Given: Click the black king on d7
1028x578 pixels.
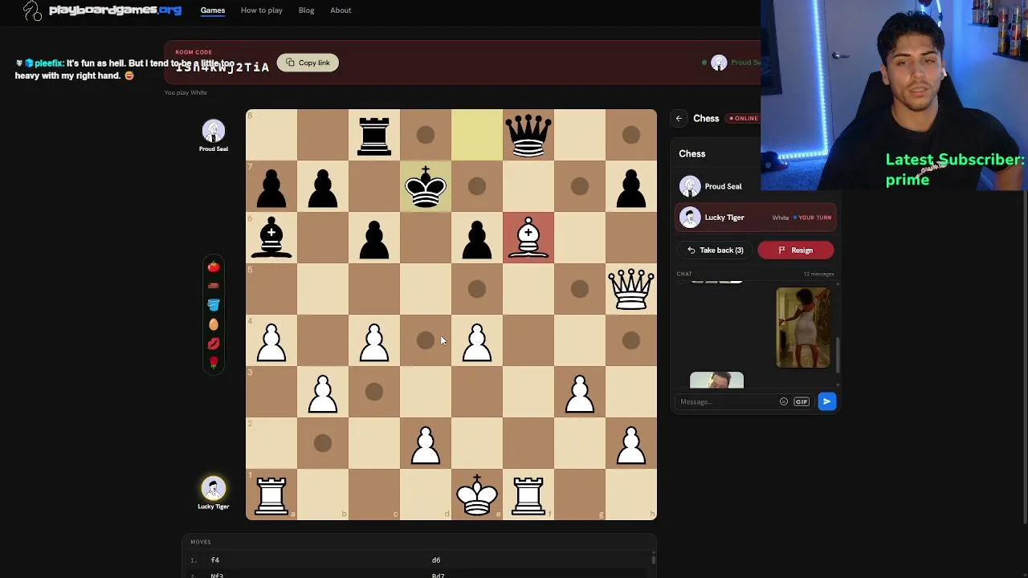Looking at the screenshot, I should click(x=426, y=186).
